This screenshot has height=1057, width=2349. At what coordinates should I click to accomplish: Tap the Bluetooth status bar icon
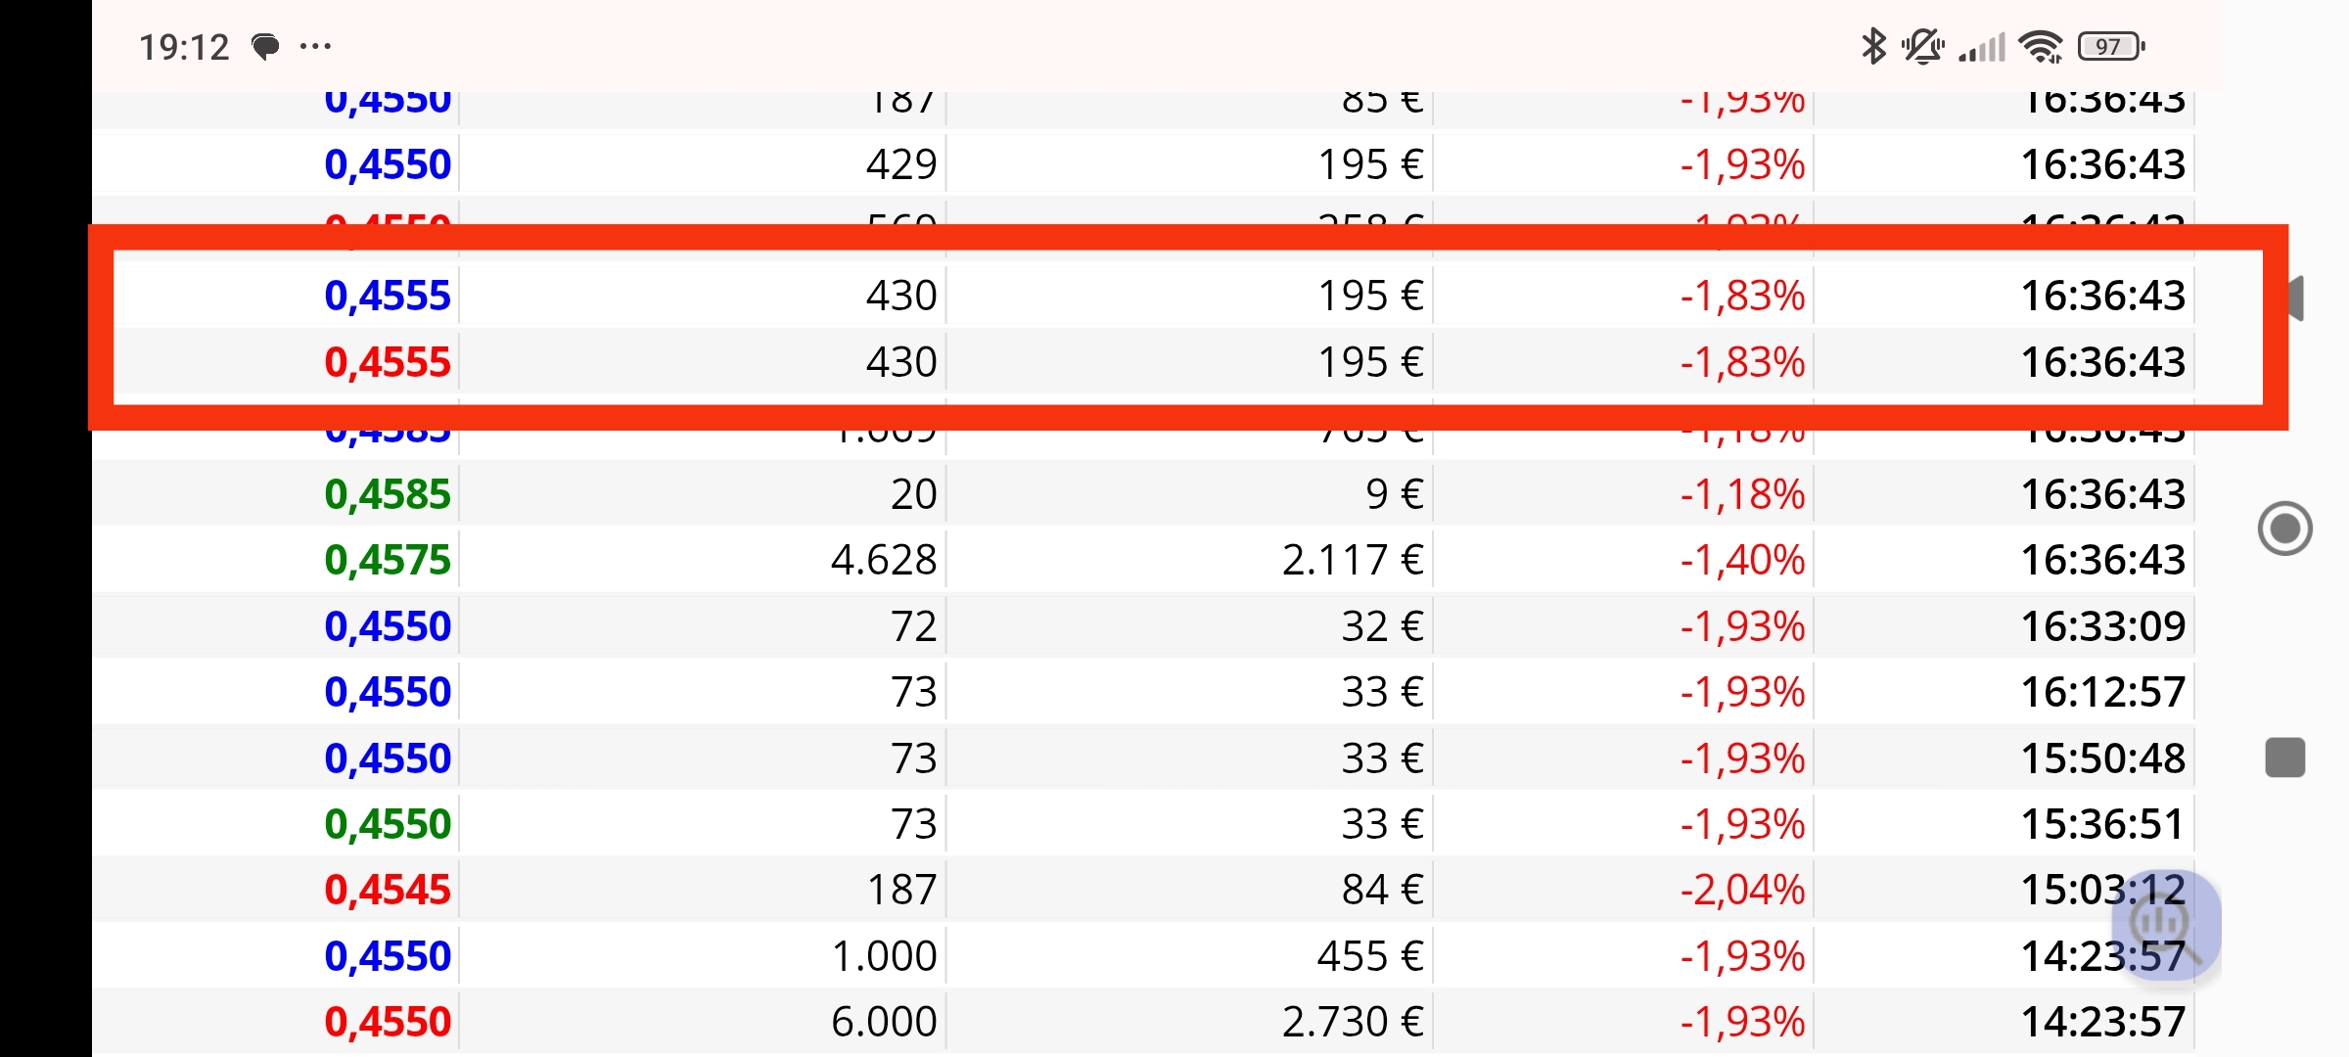click(1873, 46)
